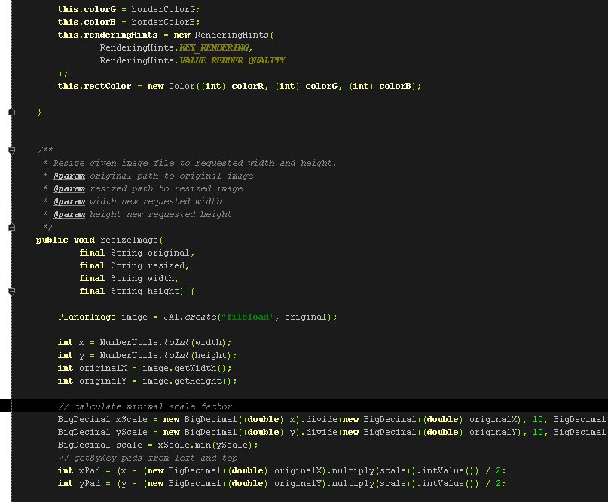Click the black gutter marker on the highlighted line
The image size is (608, 502).
pyautogui.click(x=5, y=406)
